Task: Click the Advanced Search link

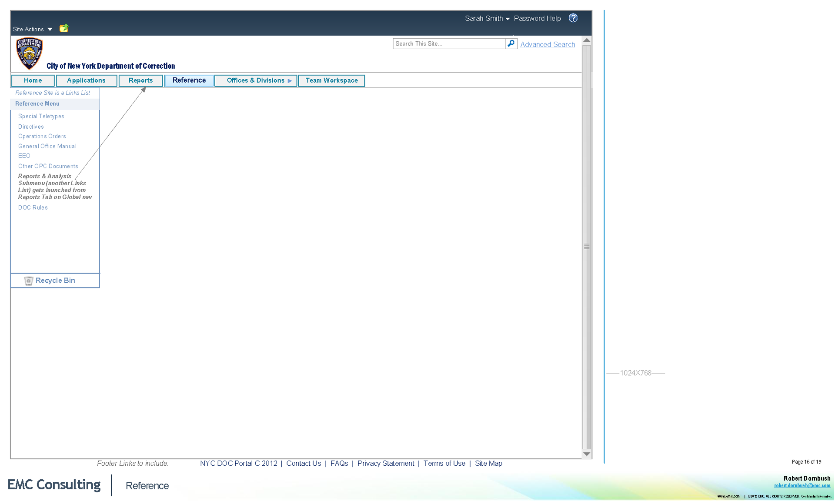Action: (547, 44)
